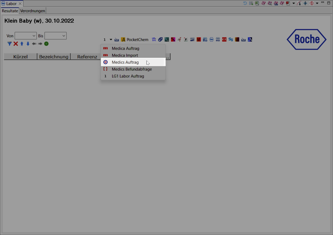
Task: Select Medics Auftrag from the dropdown menu
Action: [x=125, y=62]
